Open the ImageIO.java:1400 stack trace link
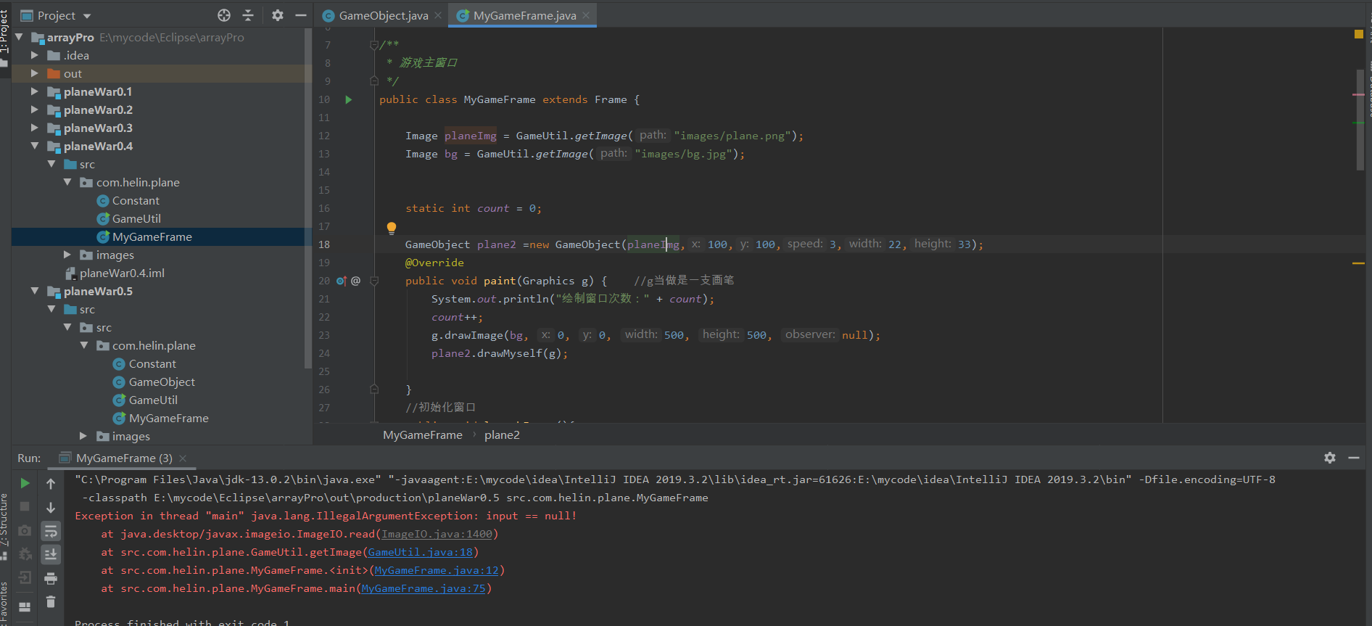This screenshot has width=1372, height=626. [x=437, y=534]
